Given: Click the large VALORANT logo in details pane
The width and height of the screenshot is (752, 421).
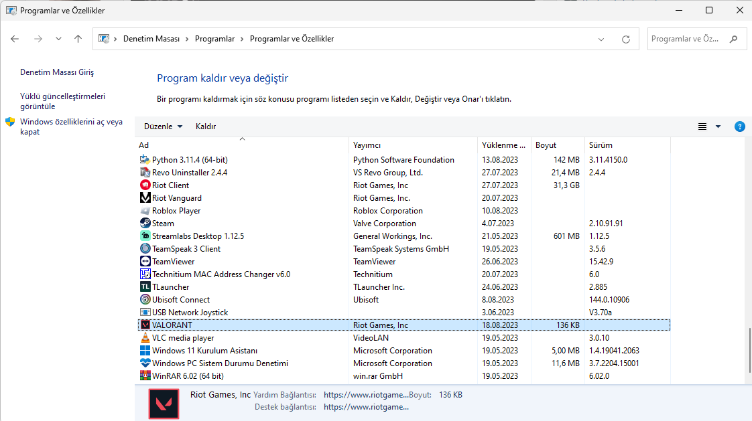Looking at the screenshot, I should tap(164, 404).
